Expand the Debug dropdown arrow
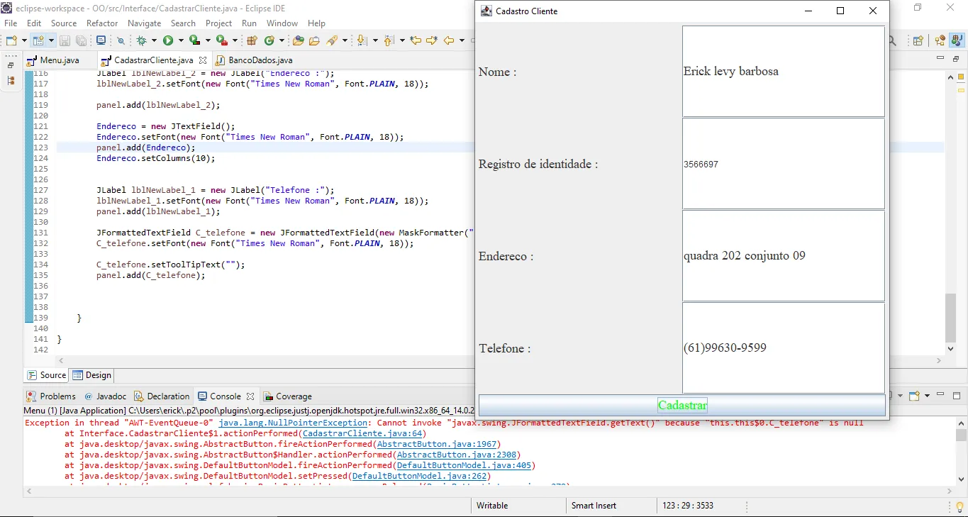The width and height of the screenshot is (968, 517). (x=155, y=40)
